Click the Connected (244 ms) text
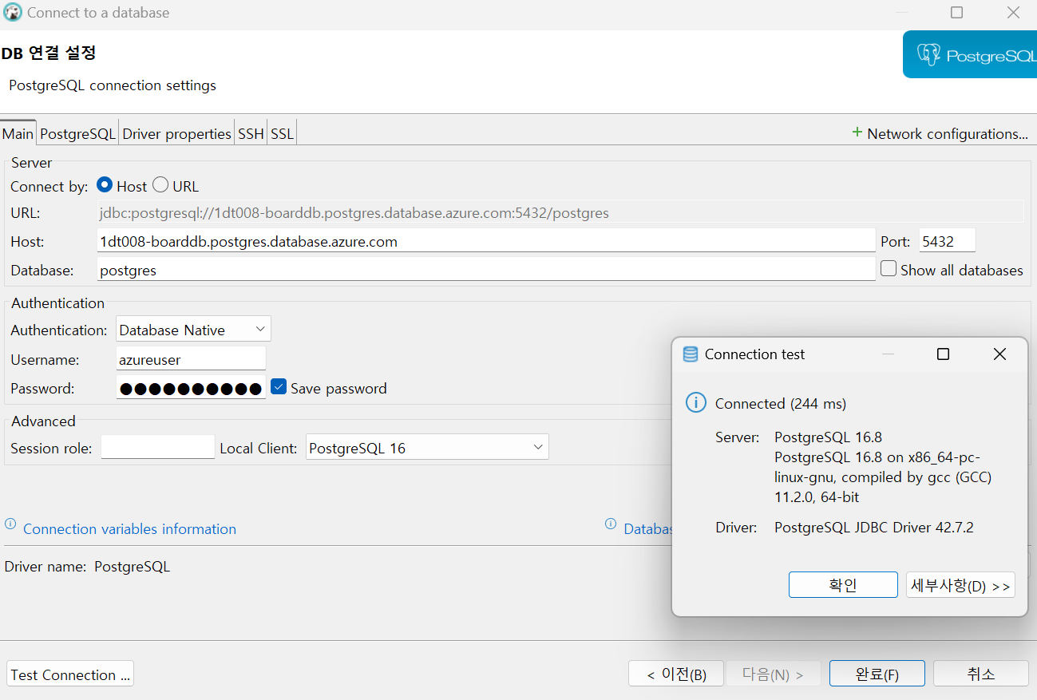The image size is (1037, 700). (x=780, y=403)
